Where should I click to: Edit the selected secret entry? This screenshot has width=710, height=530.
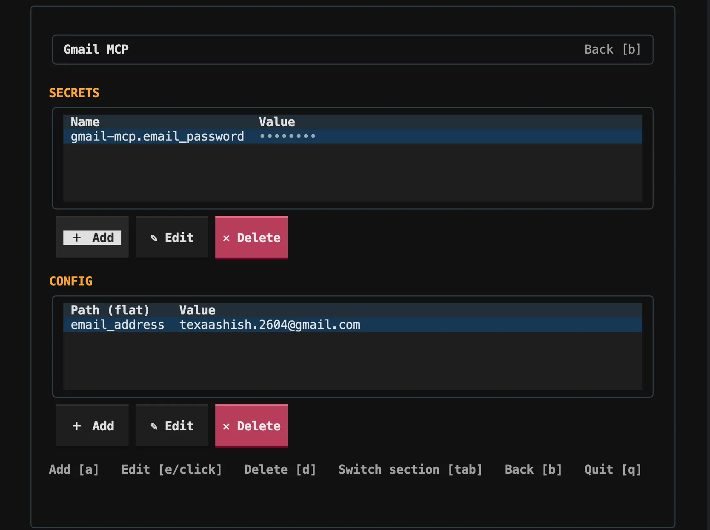pyautogui.click(x=172, y=237)
